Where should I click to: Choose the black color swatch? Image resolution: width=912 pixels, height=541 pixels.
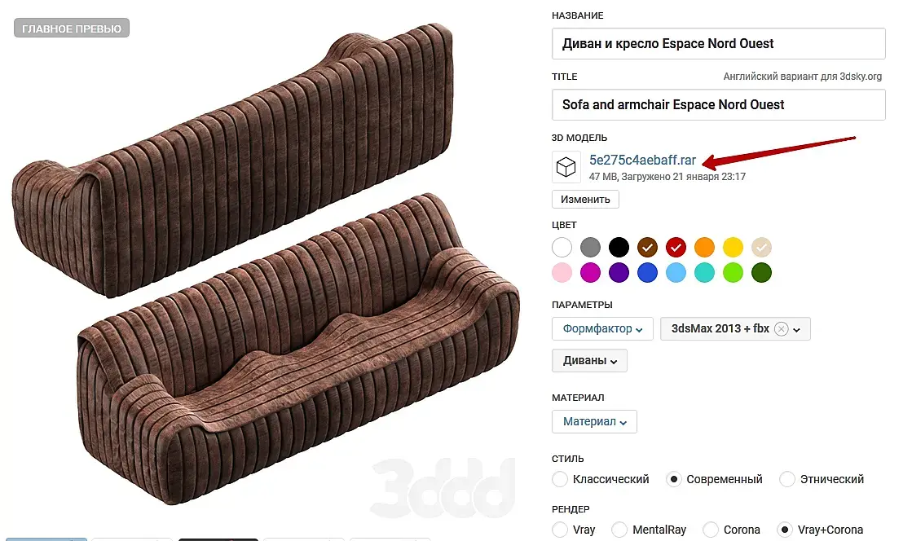point(619,247)
